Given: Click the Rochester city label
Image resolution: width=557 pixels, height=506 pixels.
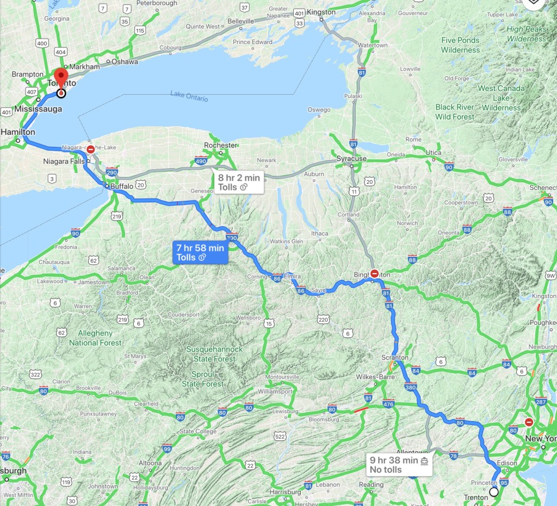Looking at the screenshot, I should 220,145.
